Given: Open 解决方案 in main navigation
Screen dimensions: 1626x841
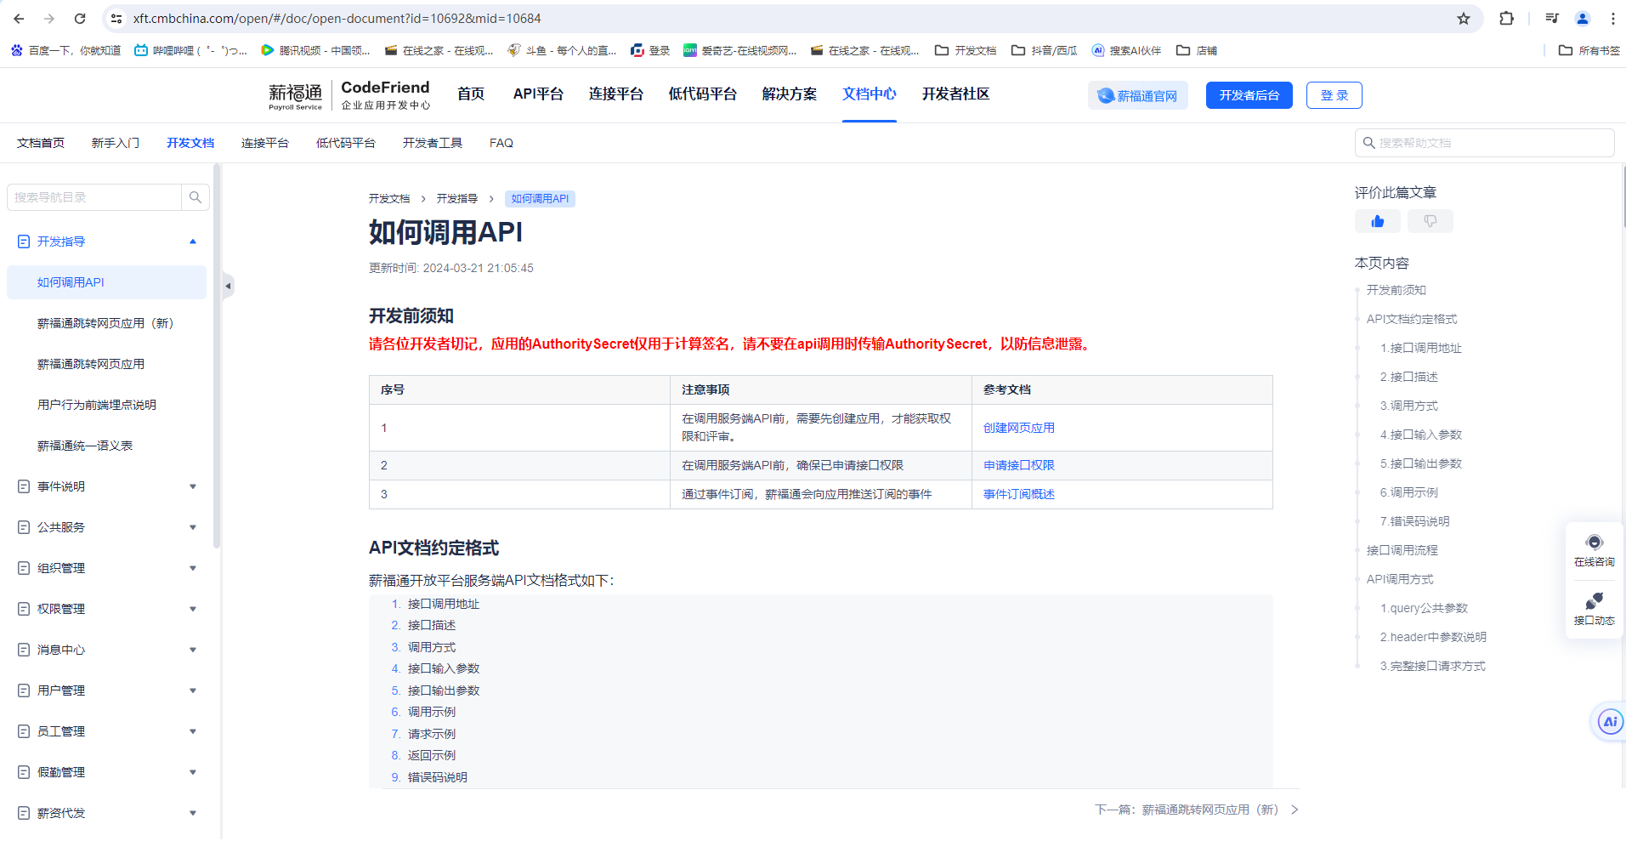Looking at the screenshot, I should [790, 94].
